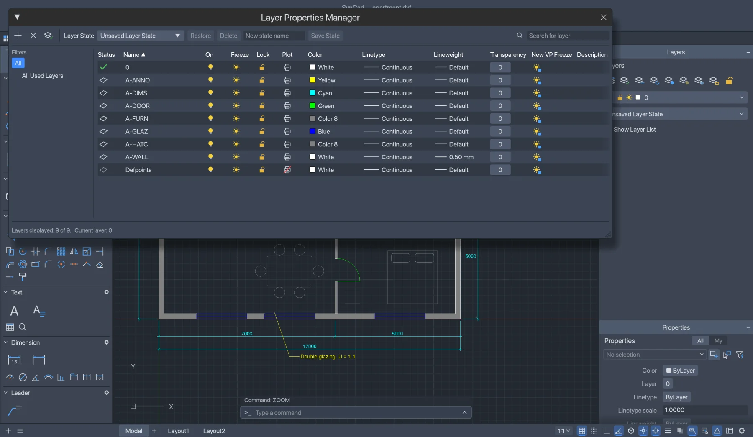Click the Set Current layer icon

click(48, 36)
